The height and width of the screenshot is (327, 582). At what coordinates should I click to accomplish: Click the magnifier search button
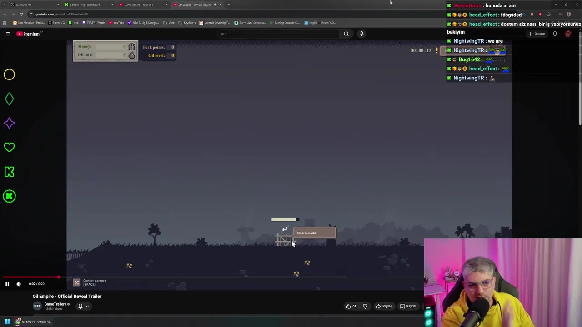(x=346, y=34)
